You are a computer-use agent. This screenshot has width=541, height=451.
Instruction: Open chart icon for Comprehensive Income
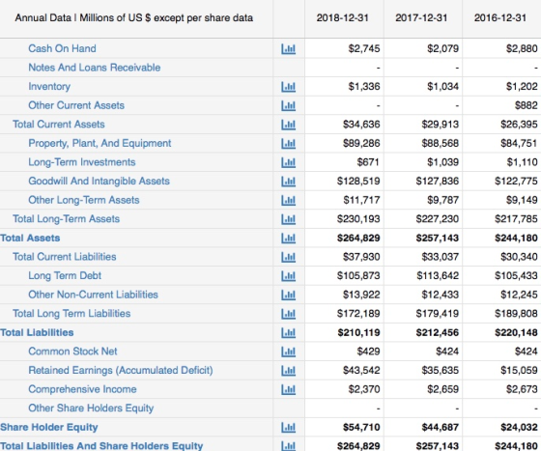pos(289,389)
